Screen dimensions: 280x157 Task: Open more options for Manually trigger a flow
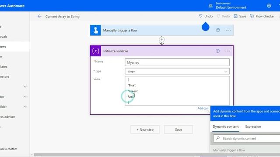228,30
